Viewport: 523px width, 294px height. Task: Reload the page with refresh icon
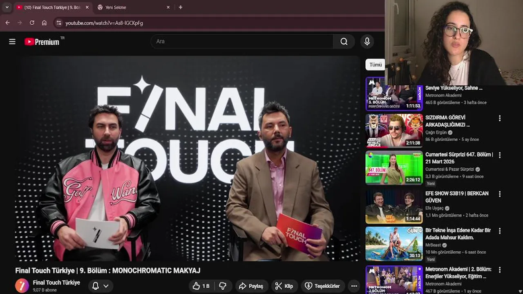[x=32, y=23]
